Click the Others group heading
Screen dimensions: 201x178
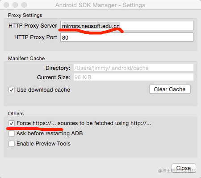coord(16,113)
